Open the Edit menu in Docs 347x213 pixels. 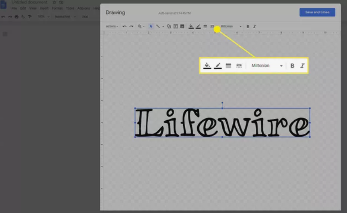point(23,8)
